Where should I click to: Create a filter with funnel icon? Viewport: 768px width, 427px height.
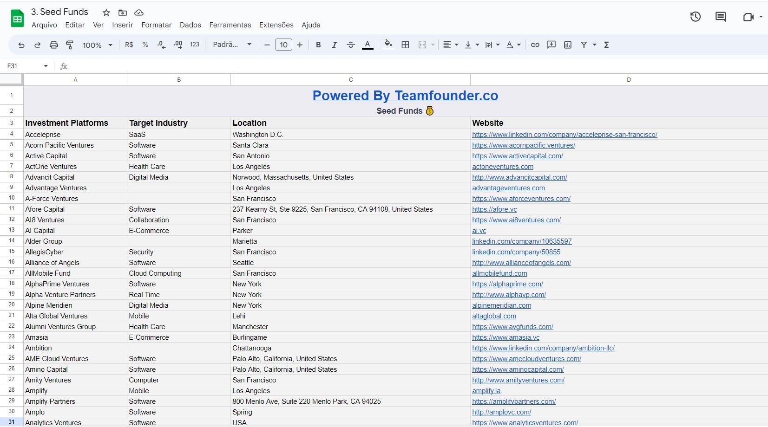click(584, 45)
